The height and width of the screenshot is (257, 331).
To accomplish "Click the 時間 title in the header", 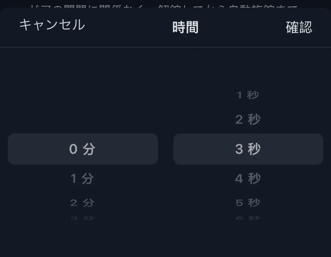I will (185, 27).
